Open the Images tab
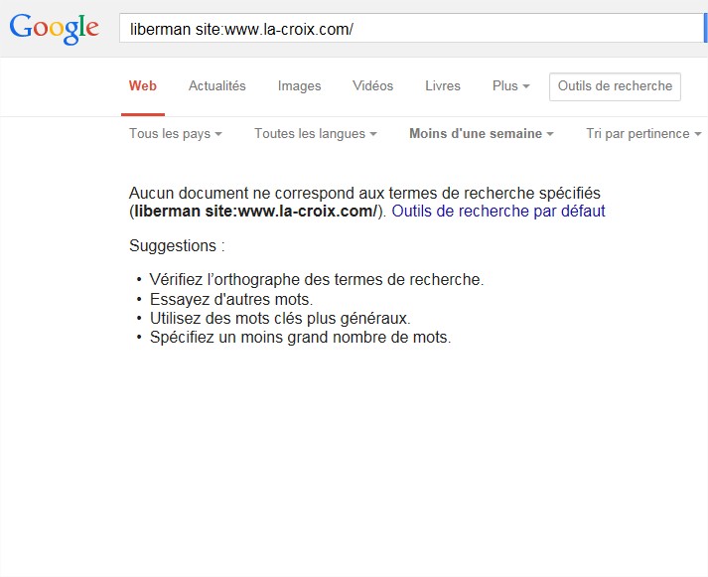 (299, 85)
